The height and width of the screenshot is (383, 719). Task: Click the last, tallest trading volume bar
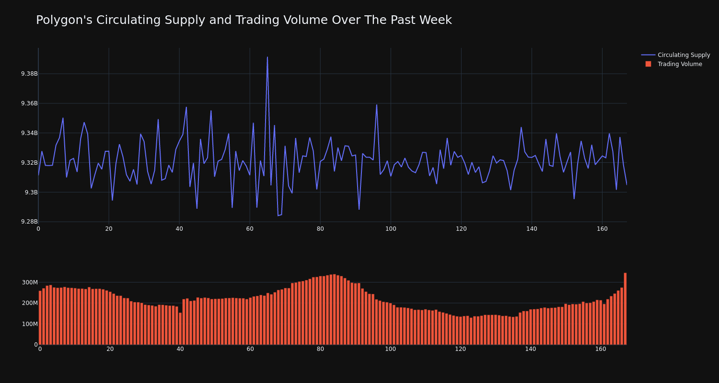[625, 309]
